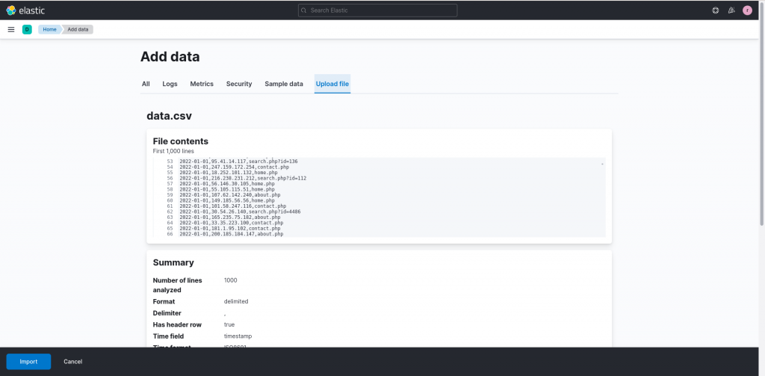The image size is (765, 376).
Task: Open the Metrics tab
Action: (202, 84)
